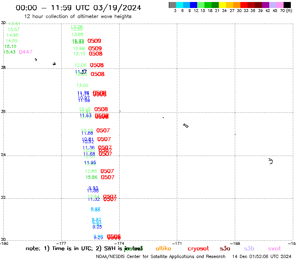Click the '14.95' wave height value
This screenshot has width=296, height=260.
12,35
